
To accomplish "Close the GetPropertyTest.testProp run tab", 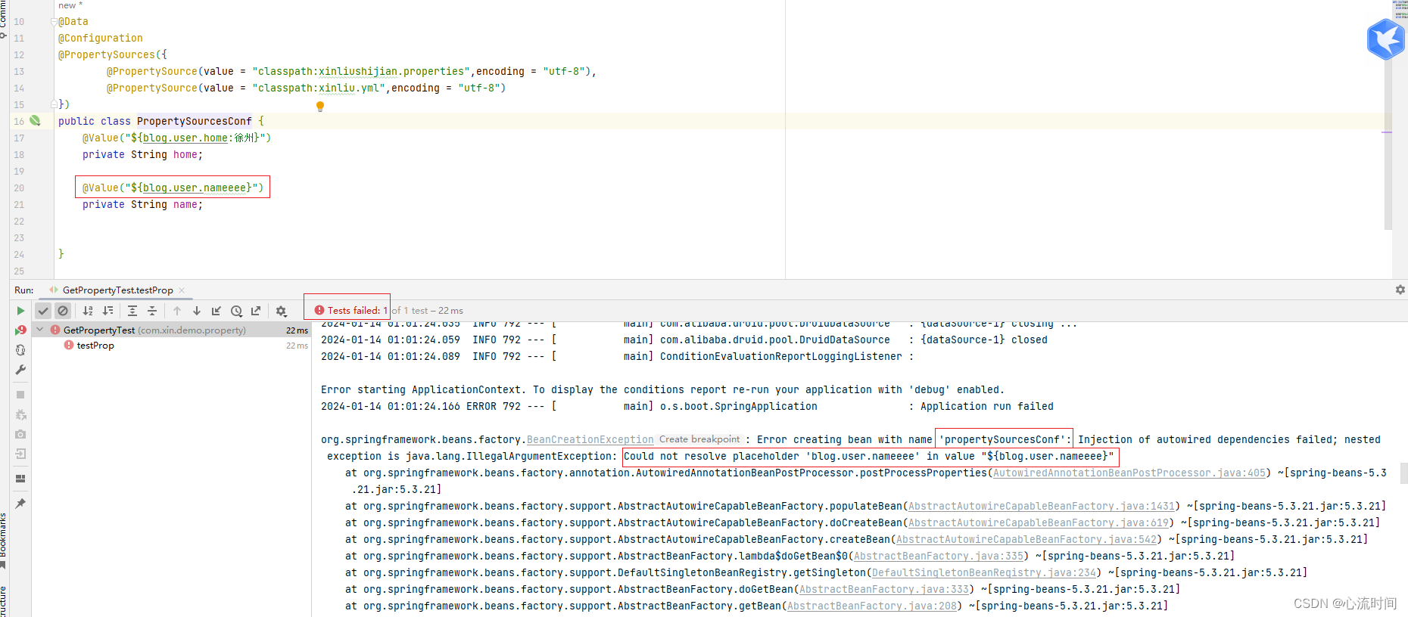I will 182,290.
